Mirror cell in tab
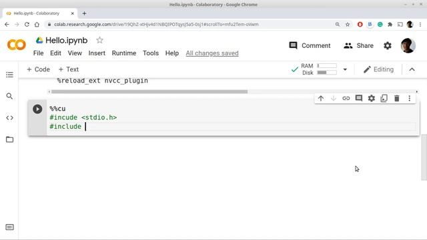This screenshot has width=427, height=240. click(x=384, y=99)
